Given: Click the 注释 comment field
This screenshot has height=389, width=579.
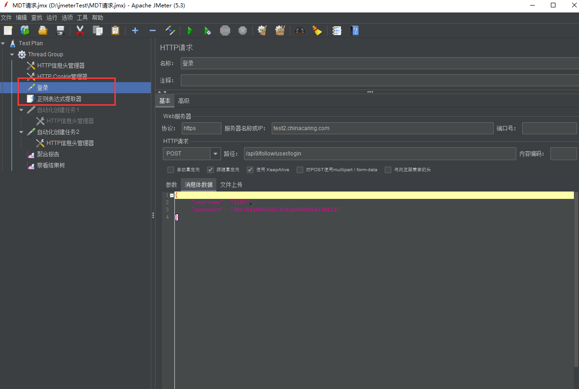Looking at the screenshot, I should (x=379, y=80).
